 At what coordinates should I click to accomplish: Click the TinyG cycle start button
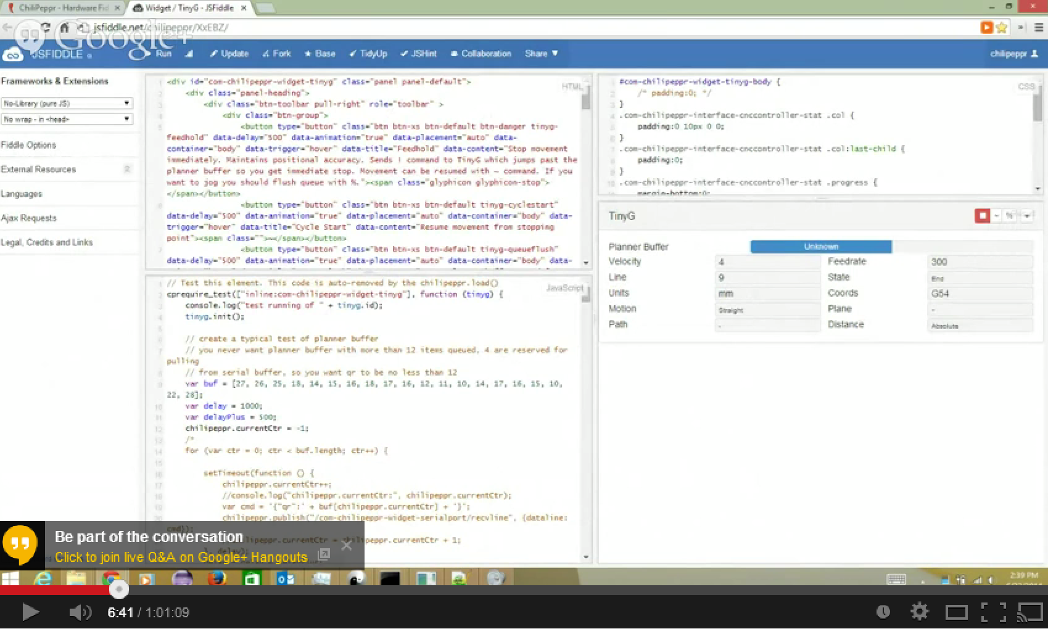click(997, 215)
